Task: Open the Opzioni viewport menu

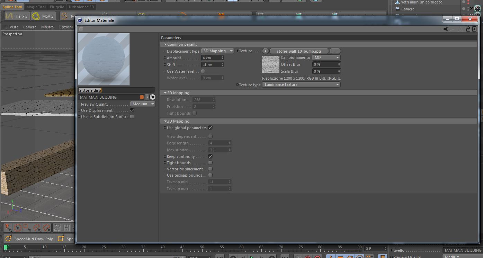Action: point(65,27)
